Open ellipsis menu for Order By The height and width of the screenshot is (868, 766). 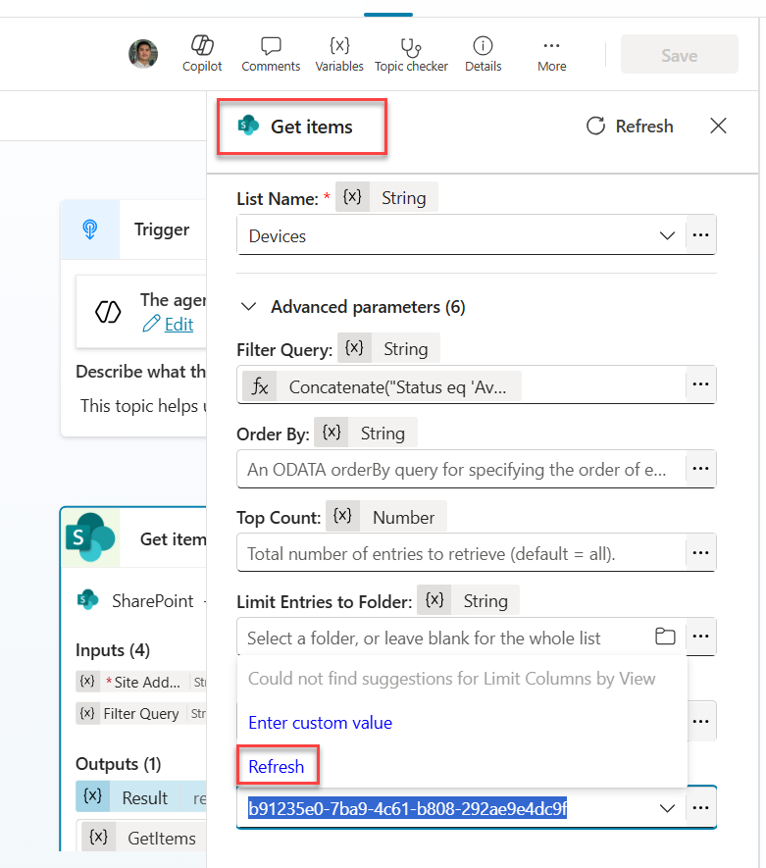pos(700,469)
